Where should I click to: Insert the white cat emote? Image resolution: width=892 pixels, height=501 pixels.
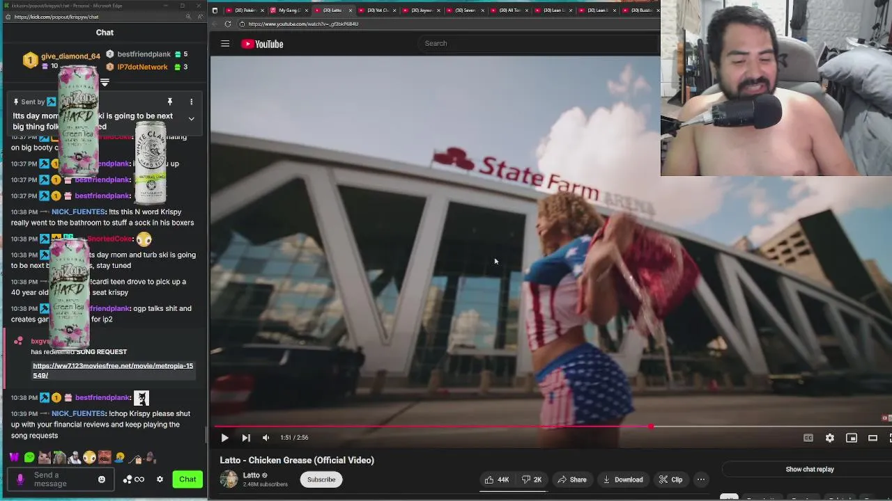(x=44, y=458)
